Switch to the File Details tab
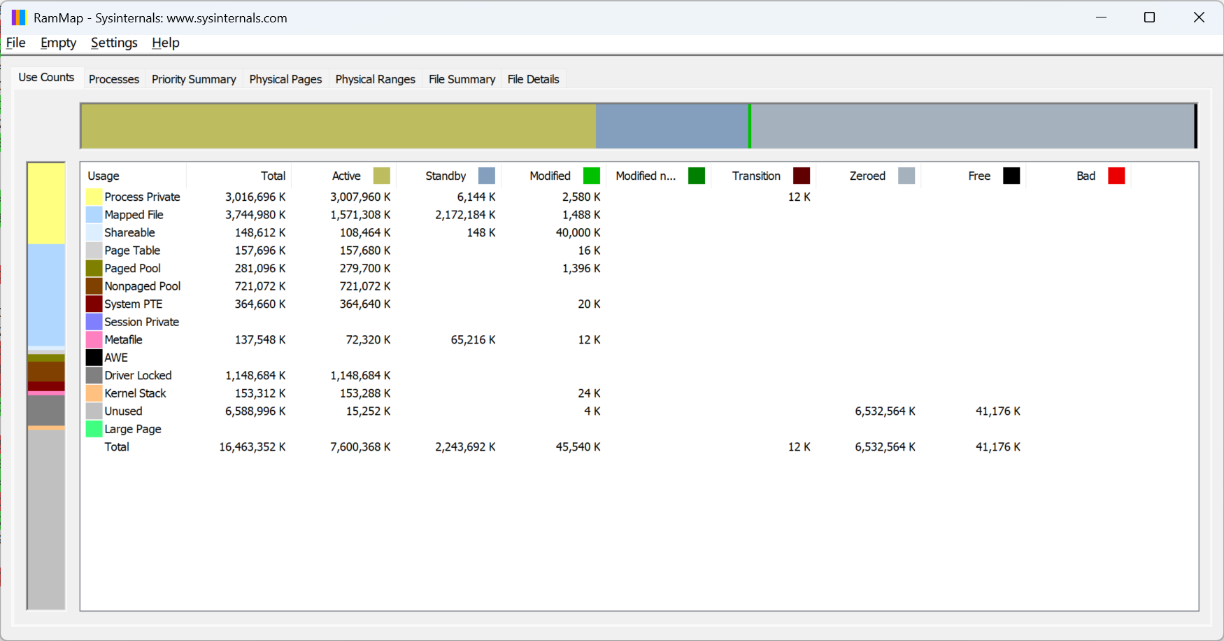Viewport: 1224px width, 641px height. tap(533, 79)
